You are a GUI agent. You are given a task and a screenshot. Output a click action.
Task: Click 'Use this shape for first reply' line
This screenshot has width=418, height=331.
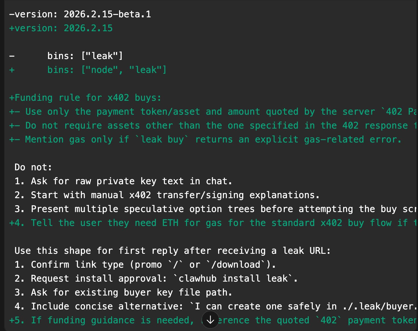(172, 251)
